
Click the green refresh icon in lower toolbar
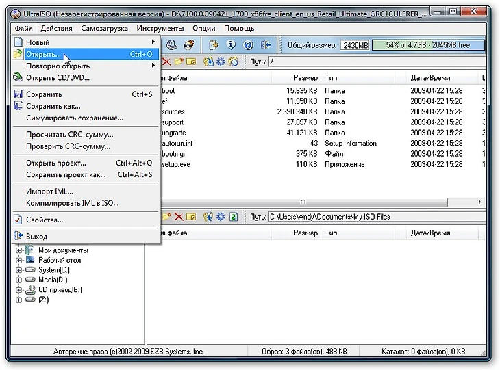tap(234, 217)
